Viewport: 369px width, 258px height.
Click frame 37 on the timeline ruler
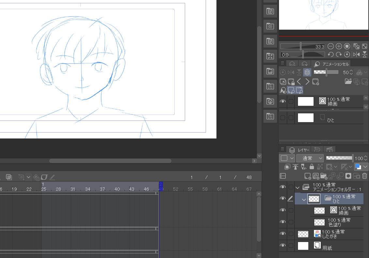coord(102,189)
